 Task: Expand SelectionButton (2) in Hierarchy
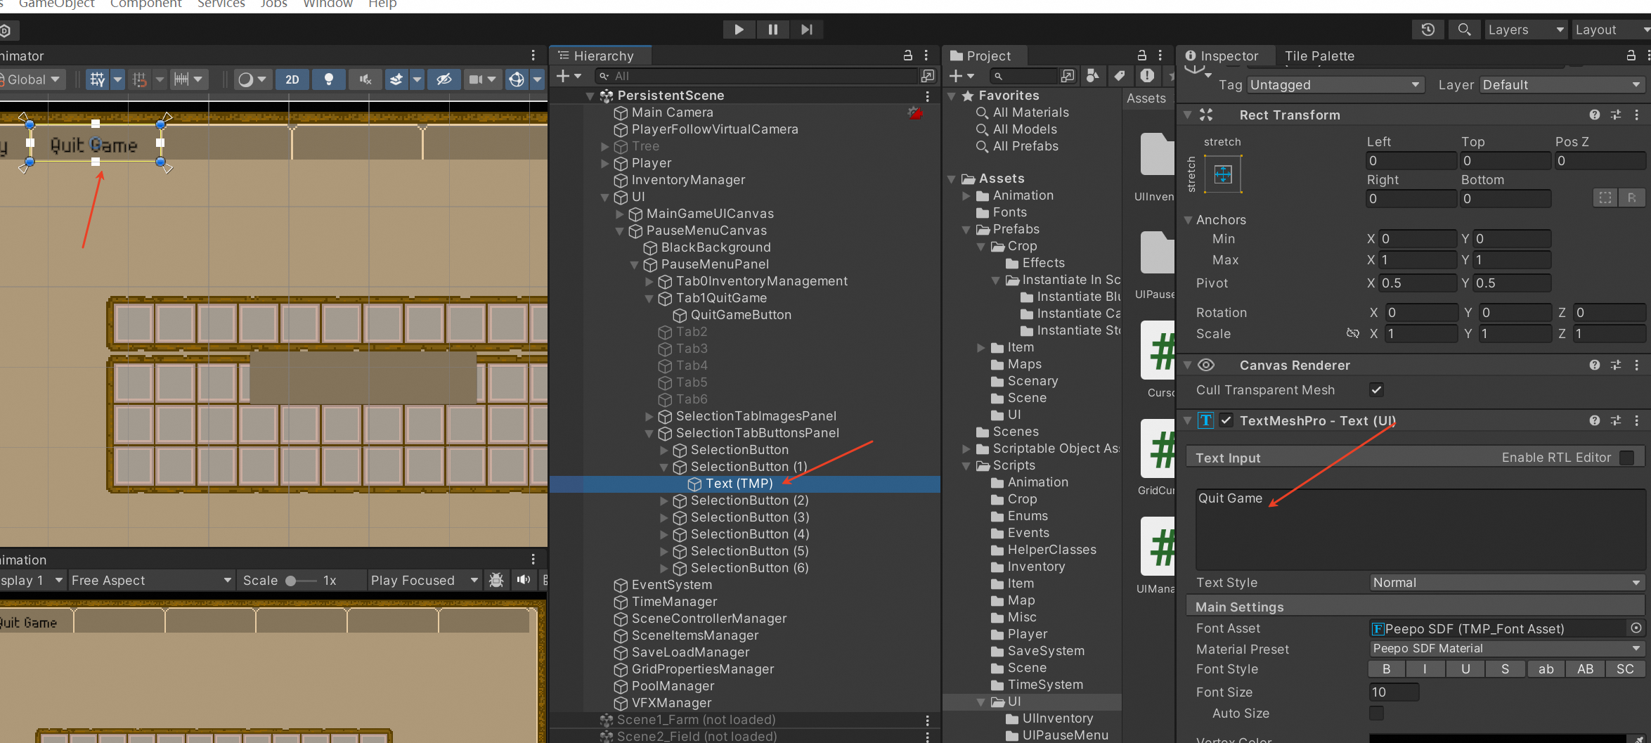pos(664,500)
